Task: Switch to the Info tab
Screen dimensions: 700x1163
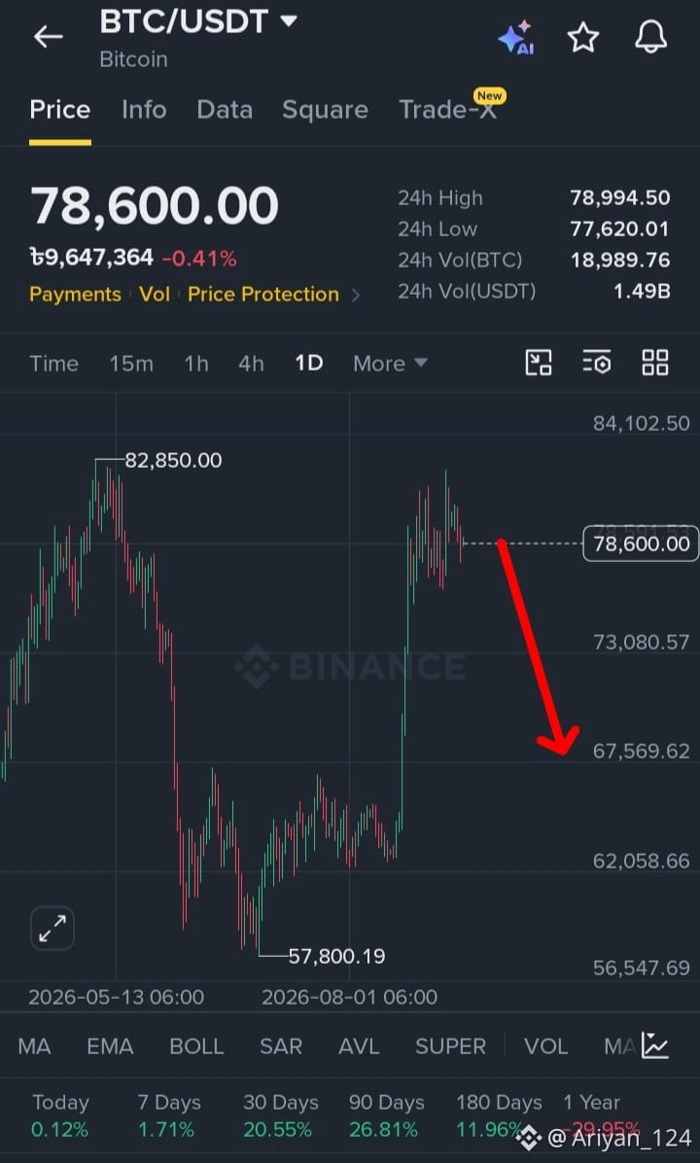Action: click(x=144, y=110)
